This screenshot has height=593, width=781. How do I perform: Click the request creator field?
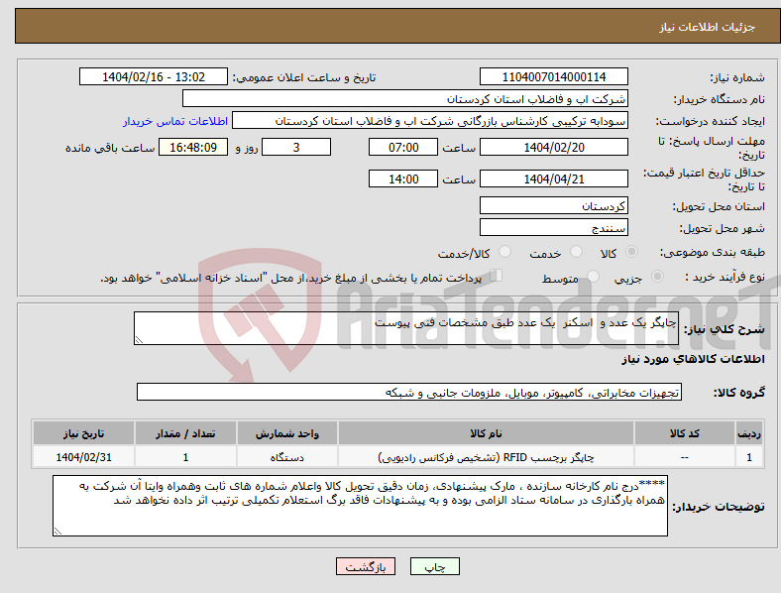[430, 121]
